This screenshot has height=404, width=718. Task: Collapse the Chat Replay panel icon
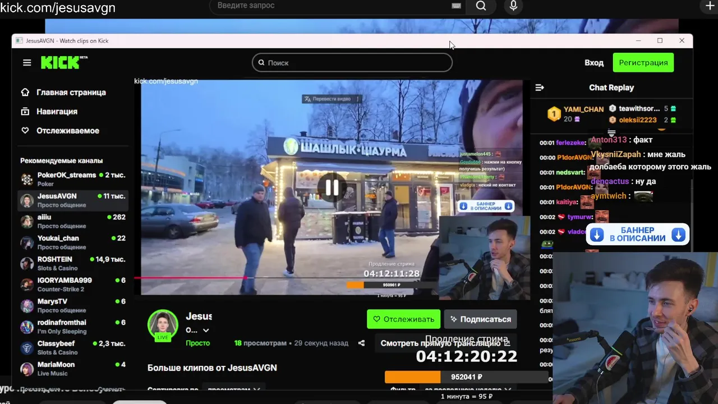tap(540, 88)
